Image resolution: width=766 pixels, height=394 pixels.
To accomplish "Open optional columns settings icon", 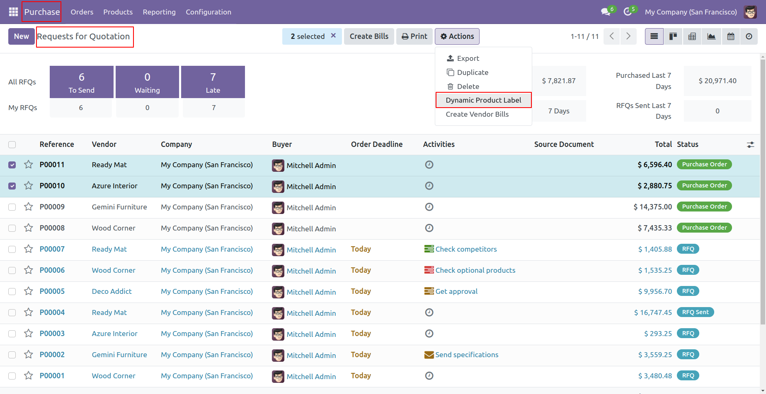I will point(751,145).
